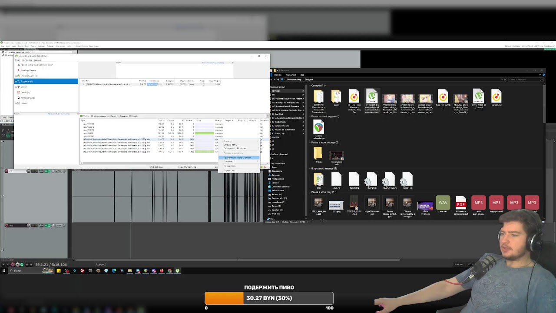Screen dimensions: 556x313
Task: Collapse the Ранее в этом году group
Action: pyautogui.click(x=310, y=192)
